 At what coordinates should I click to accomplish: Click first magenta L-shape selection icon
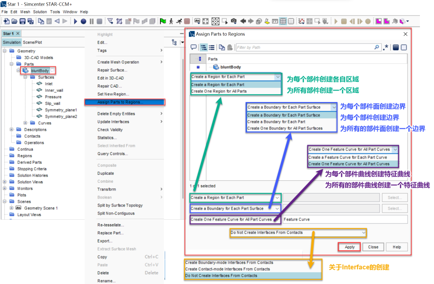[379, 21]
